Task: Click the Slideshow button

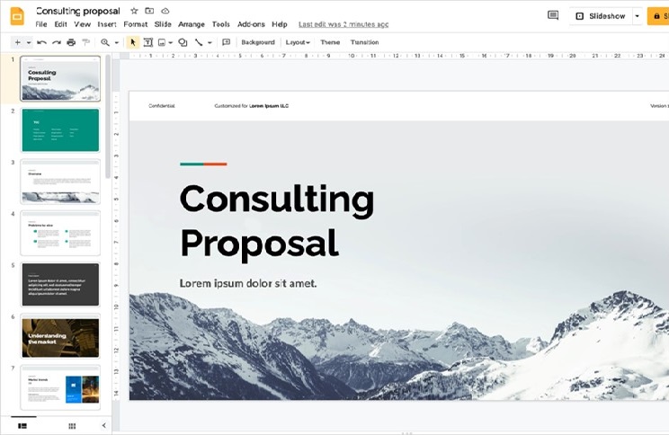Action: 600,16
